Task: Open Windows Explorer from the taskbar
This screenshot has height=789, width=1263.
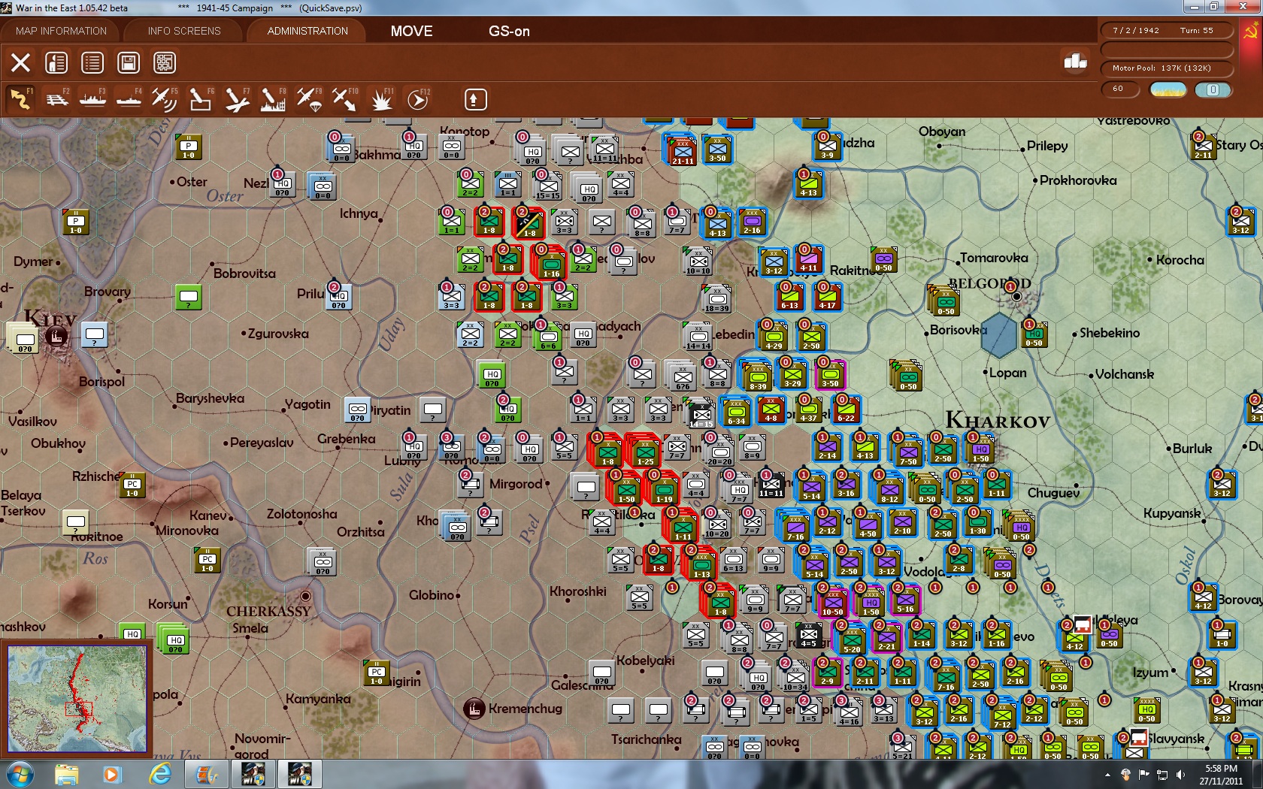Action: 66,774
